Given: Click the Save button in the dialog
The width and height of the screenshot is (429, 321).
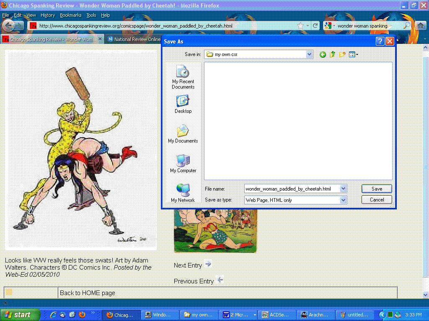Looking at the screenshot, I should click(x=377, y=189).
